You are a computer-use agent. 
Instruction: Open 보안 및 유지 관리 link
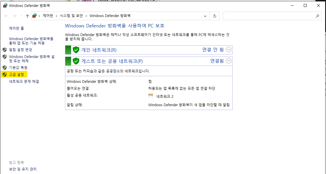point(23,169)
